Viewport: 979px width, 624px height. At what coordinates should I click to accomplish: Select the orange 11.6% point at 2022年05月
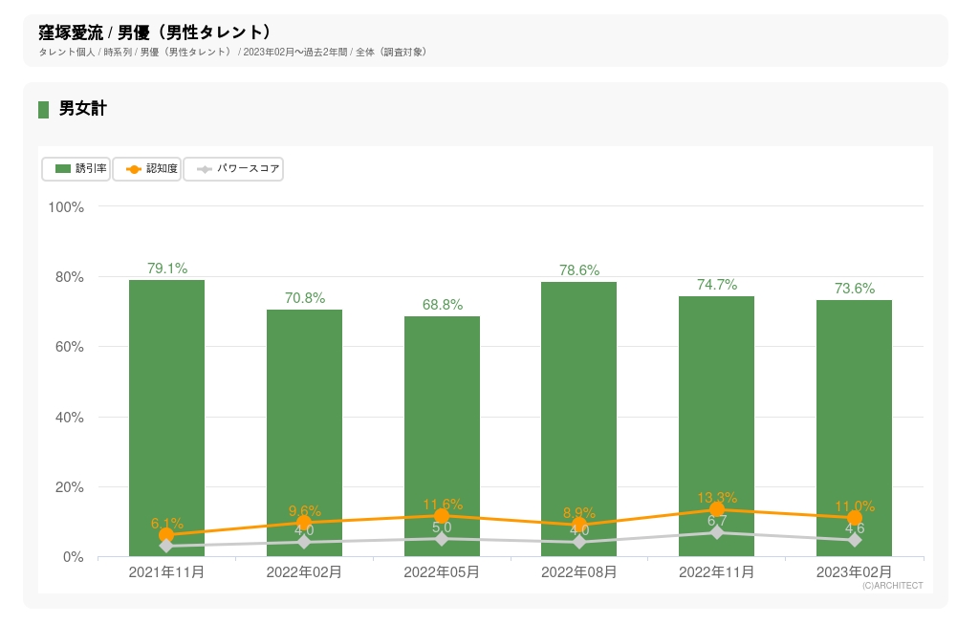click(x=442, y=516)
